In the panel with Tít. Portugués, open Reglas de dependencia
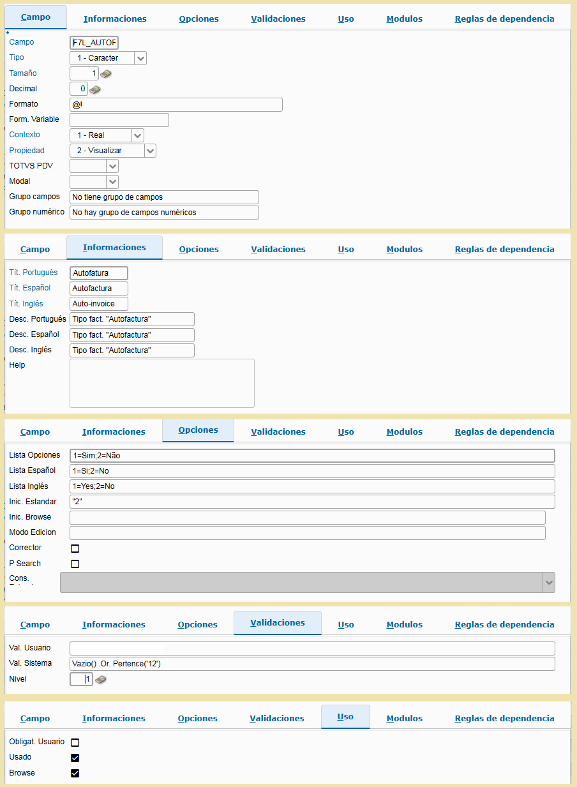The height and width of the screenshot is (787, 577). click(505, 249)
